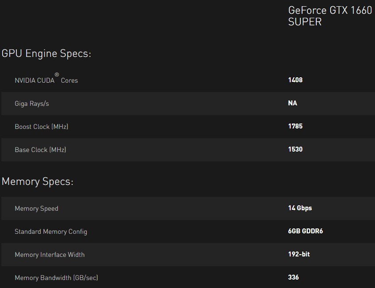Click the Standard Memory Config label
The height and width of the screenshot is (288, 375).
click(51, 232)
